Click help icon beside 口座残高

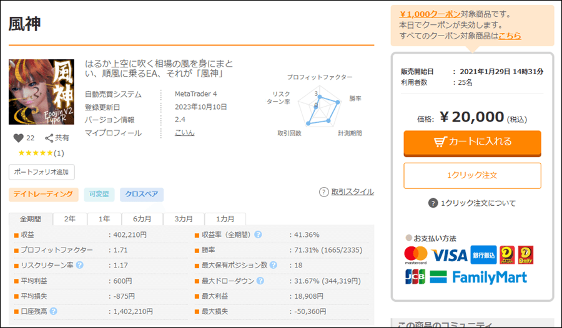[x=54, y=311]
